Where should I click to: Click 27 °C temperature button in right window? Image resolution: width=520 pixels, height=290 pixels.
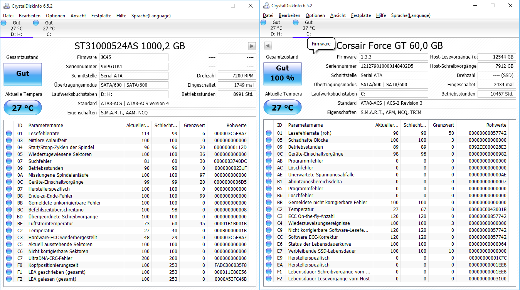[283, 107]
